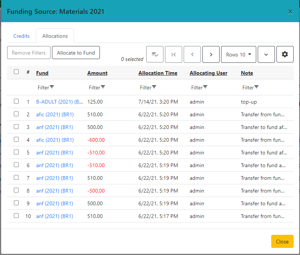This screenshot has height=255, width=300.
Task: Switch to the Credits tab
Action: (21, 36)
